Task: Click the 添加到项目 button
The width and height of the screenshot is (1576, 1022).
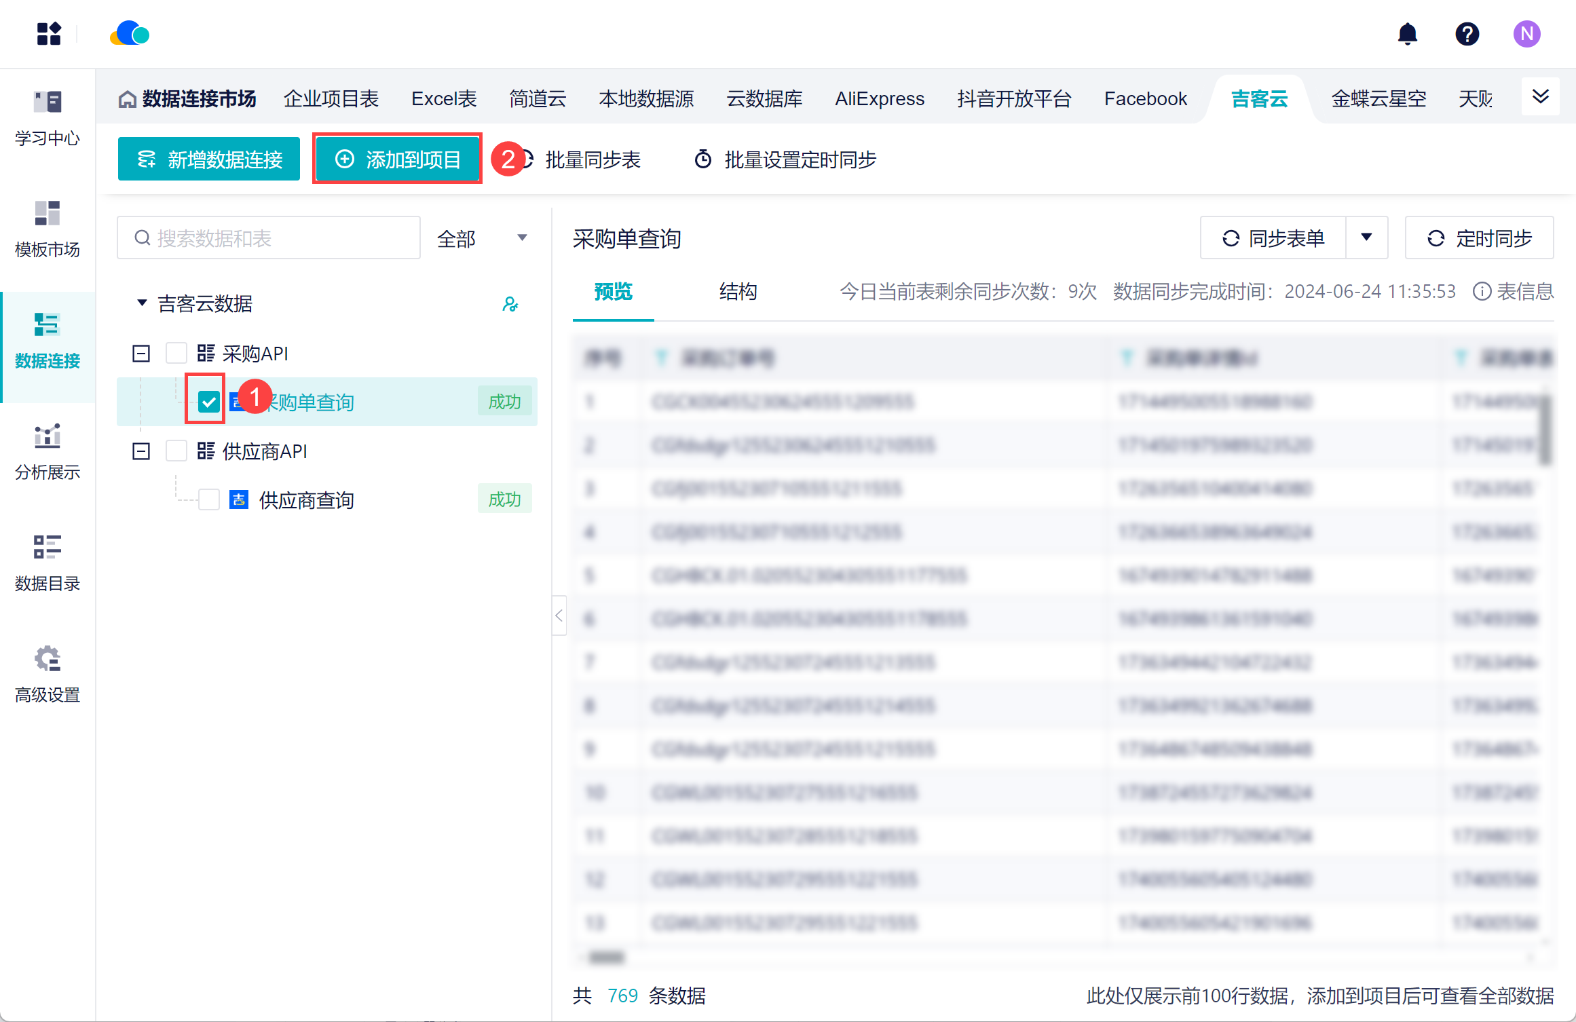Action: click(398, 159)
